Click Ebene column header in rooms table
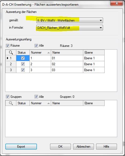Image resolution: width=125 pixels, height=156 pixels. 94,53
